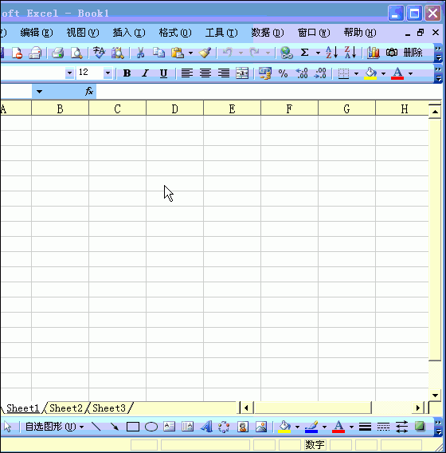
Task: Select the Arrow drawing tool
Action: tap(114, 427)
